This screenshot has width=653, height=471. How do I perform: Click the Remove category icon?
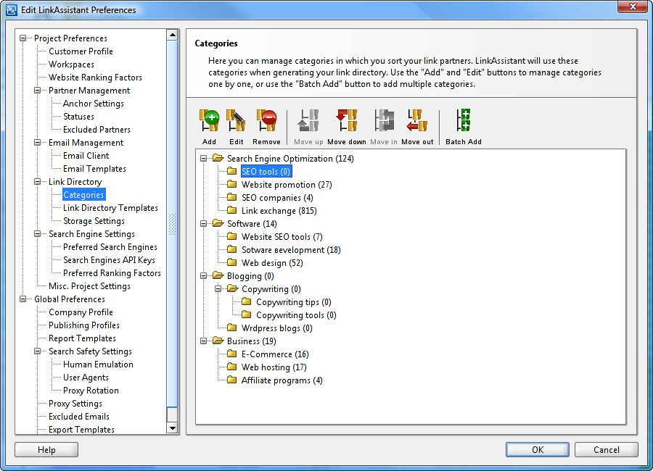click(x=266, y=121)
